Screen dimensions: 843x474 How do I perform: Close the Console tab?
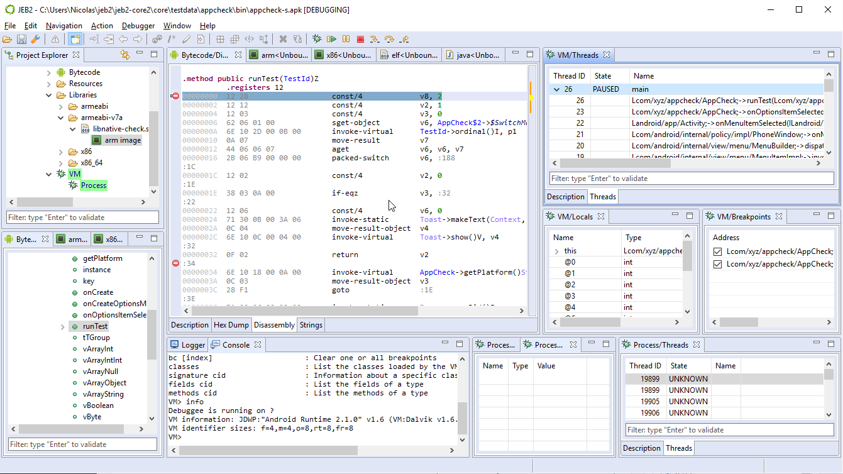pos(258,345)
